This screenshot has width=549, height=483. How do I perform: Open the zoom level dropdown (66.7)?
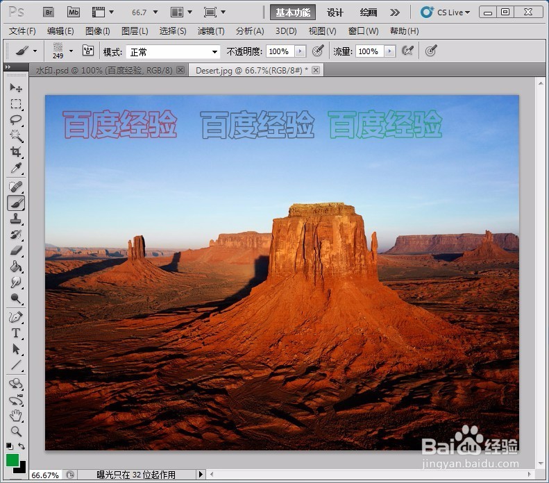pos(155,12)
